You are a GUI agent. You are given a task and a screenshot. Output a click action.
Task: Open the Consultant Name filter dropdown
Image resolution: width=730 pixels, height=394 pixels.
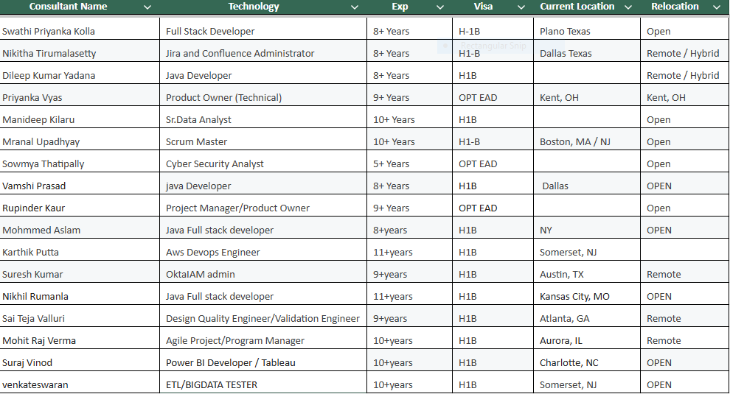tap(147, 7)
